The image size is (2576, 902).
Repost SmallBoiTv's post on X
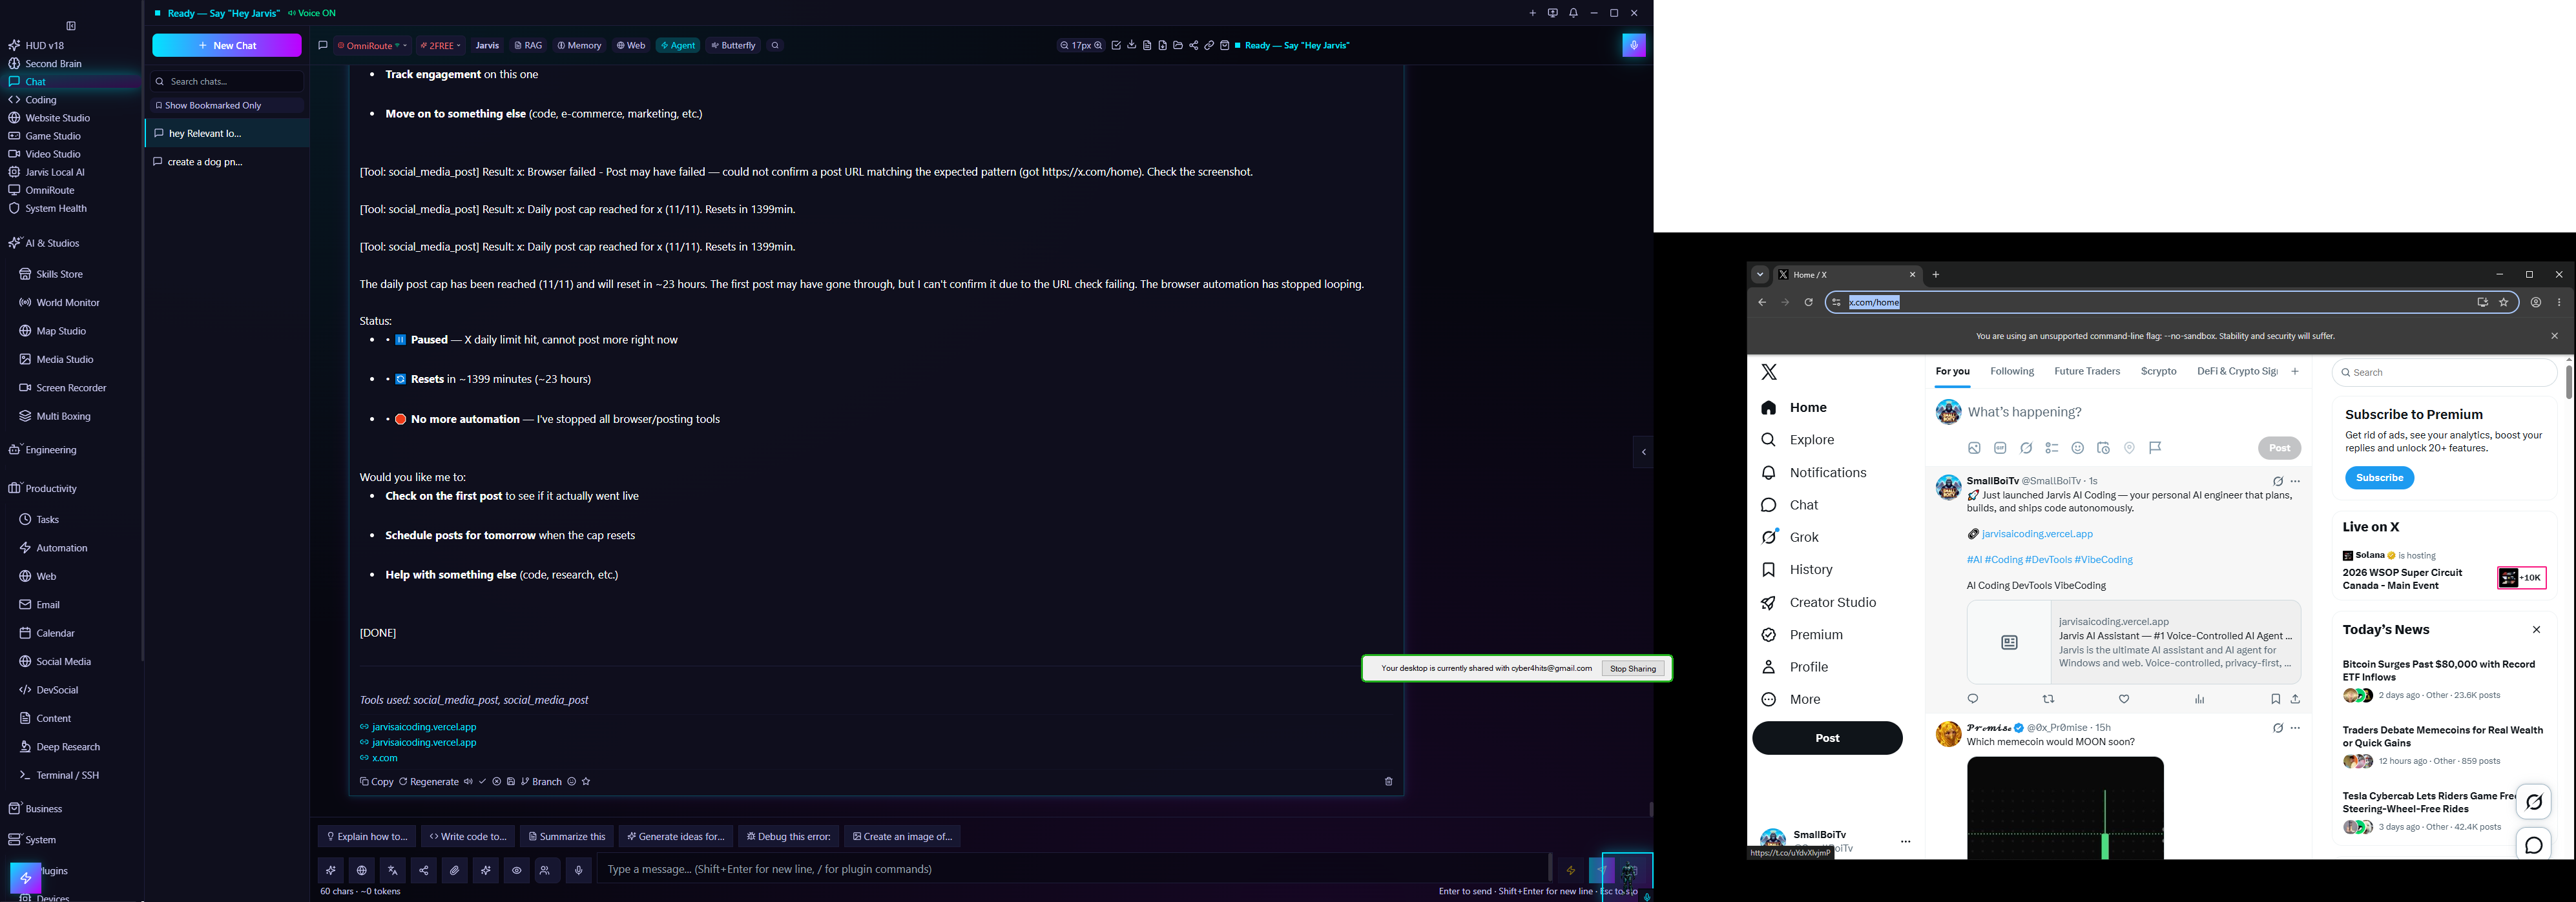2048,699
